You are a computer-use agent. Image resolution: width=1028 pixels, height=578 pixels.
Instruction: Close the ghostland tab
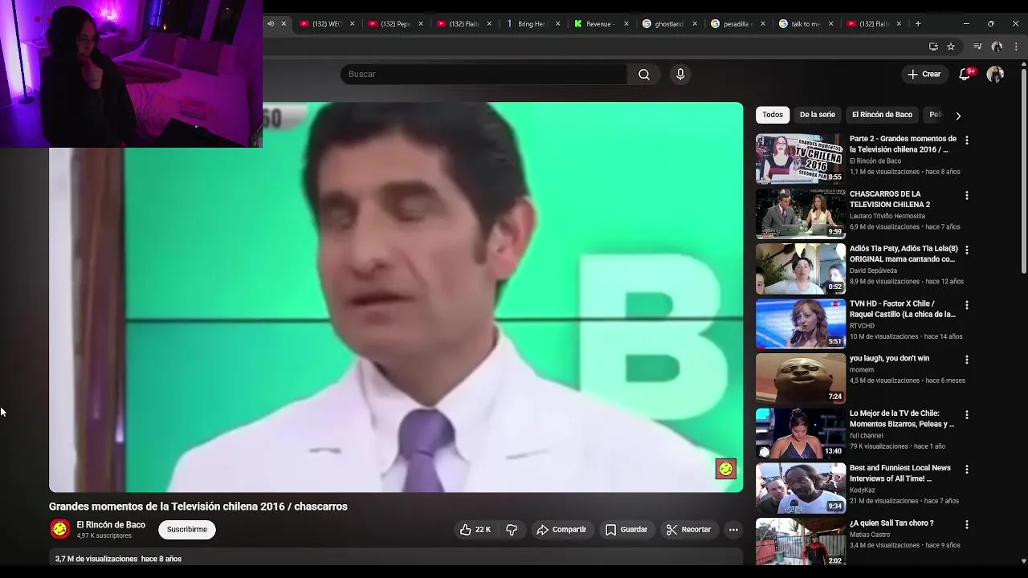(695, 23)
